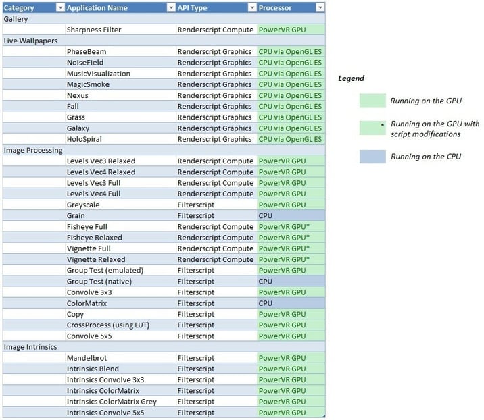Select the NoiseField cell
Image resolution: width=484 pixels, height=420 pixels.
pyautogui.click(x=121, y=63)
